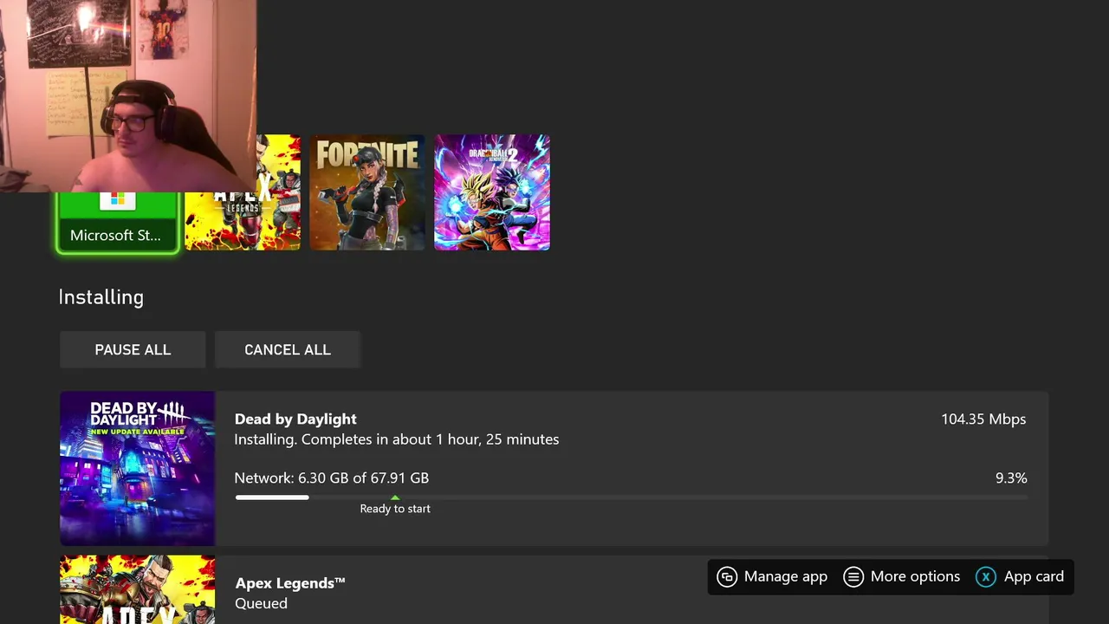The image size is (1109, 624).
Task: Click the X button icon for App card
Action: pos(986,576)
